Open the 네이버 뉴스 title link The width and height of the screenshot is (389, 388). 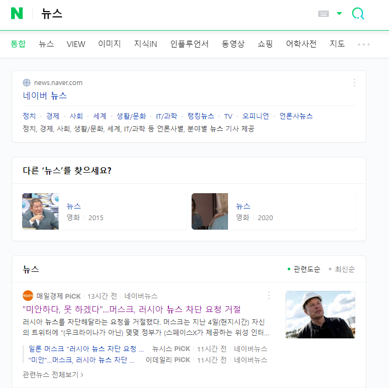coord(45,96)
